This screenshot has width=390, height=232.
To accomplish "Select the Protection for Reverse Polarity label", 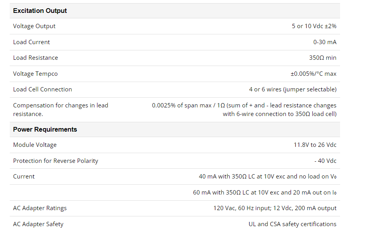I will pos(55,161).
